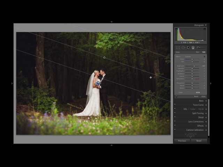Reset the graduated filter settings
Image resolution: width=223 pixels, height=167 pixels.
tap(196, 96)
